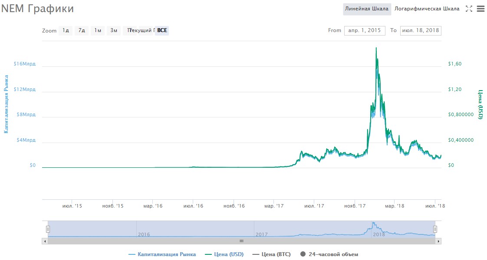Screen dimensions: 487x260
Task: Choose the 1м zoom range
Action: click(98, 30)
